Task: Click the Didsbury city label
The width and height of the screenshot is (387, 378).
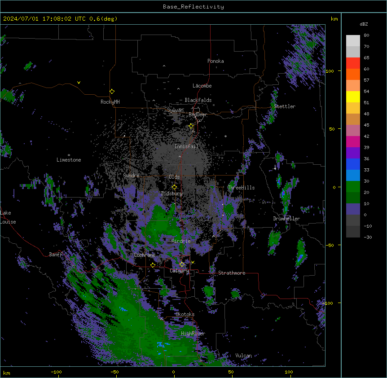Action: tap(172, 193)
